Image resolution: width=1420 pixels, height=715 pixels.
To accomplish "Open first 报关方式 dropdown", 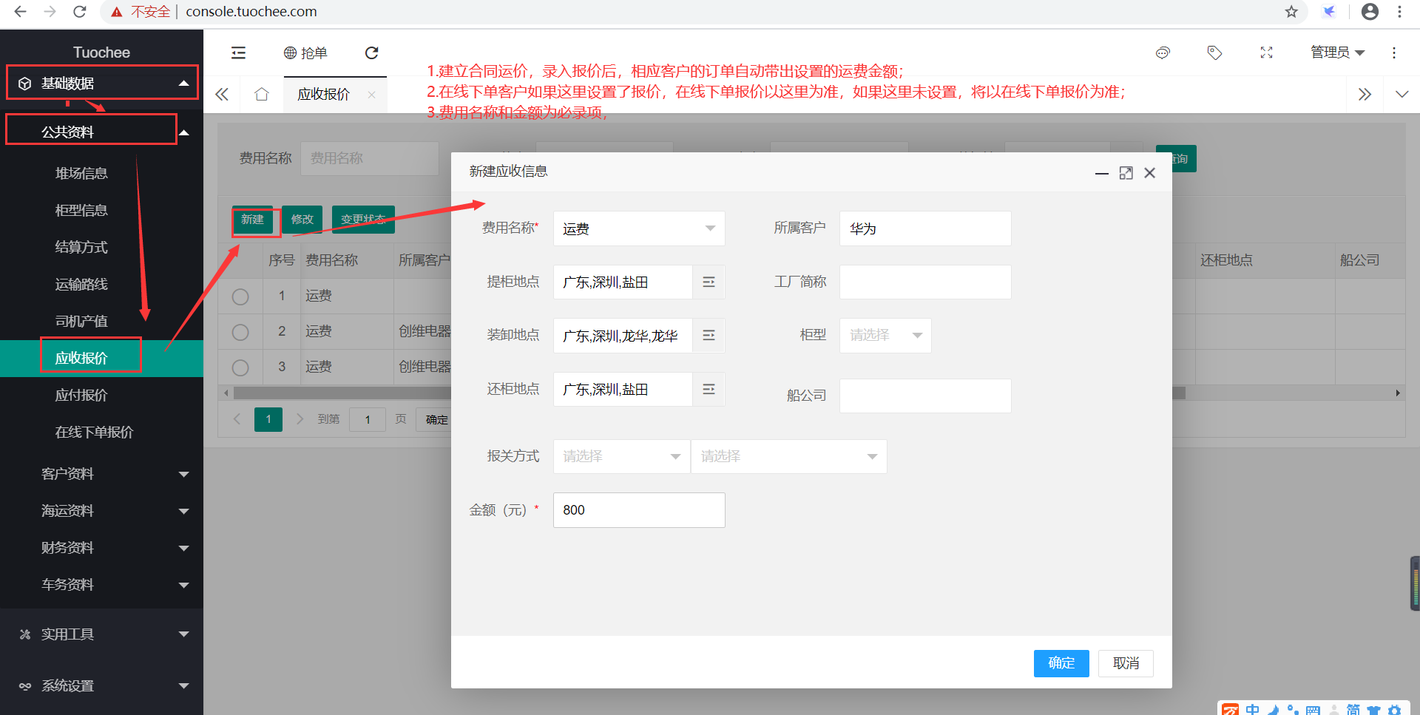I will click(621, 456).
